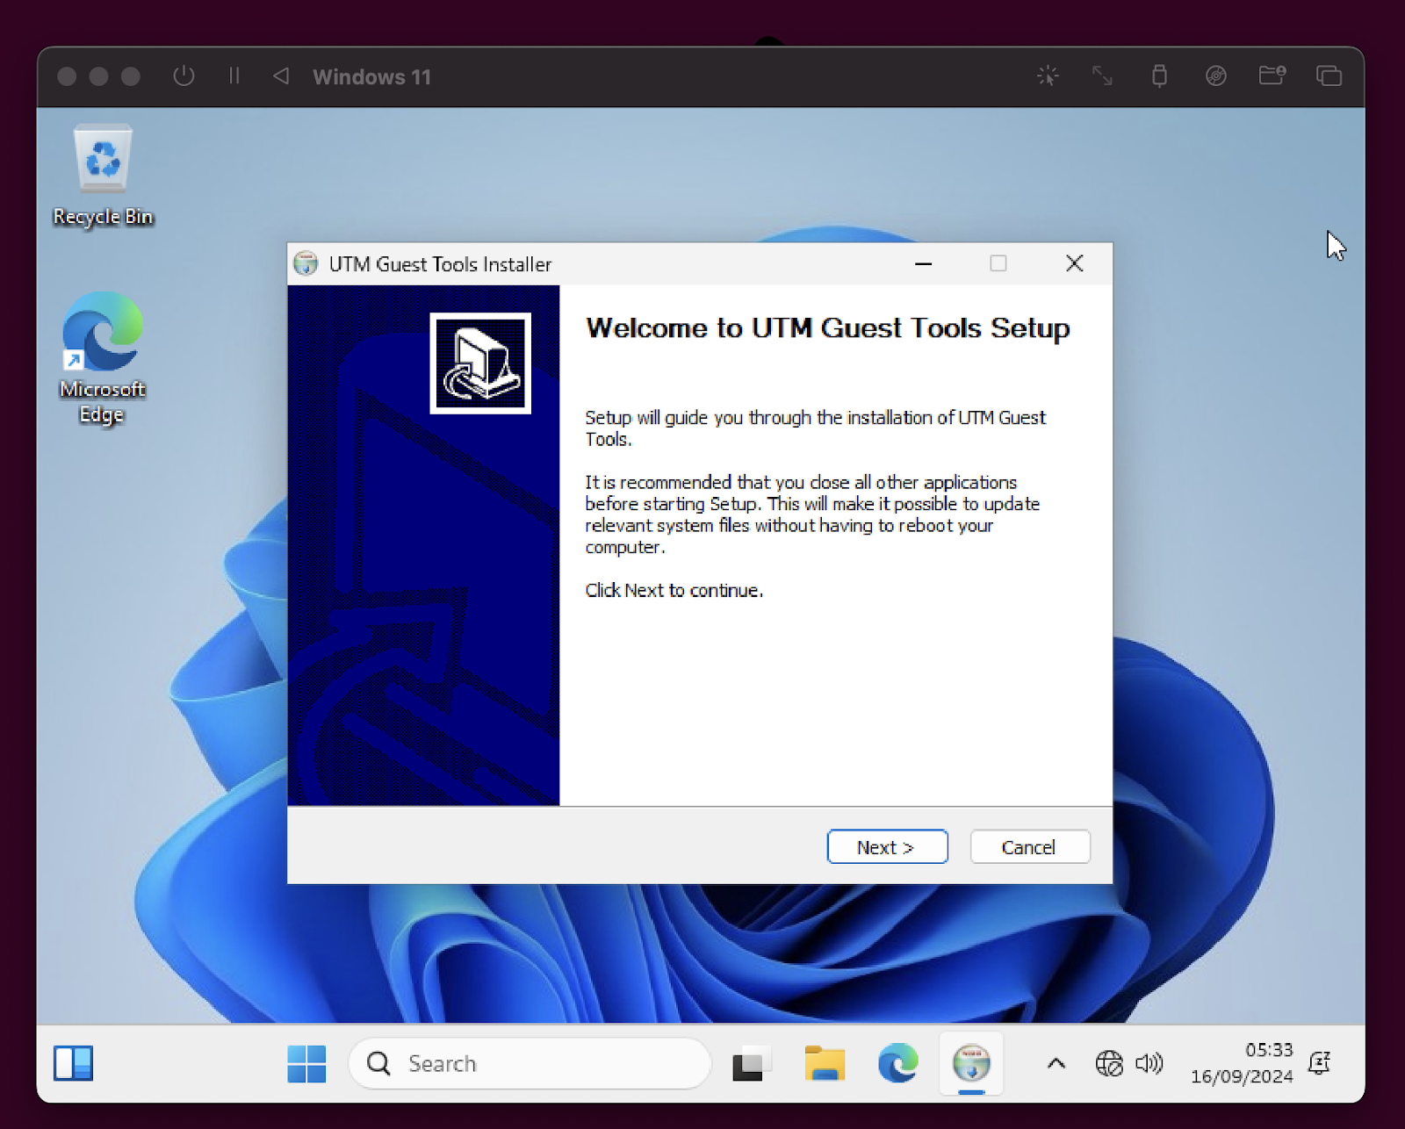Show hidden system tray icons
This screenshot has height=1129, width=1405.
tap(1056, 1064)
